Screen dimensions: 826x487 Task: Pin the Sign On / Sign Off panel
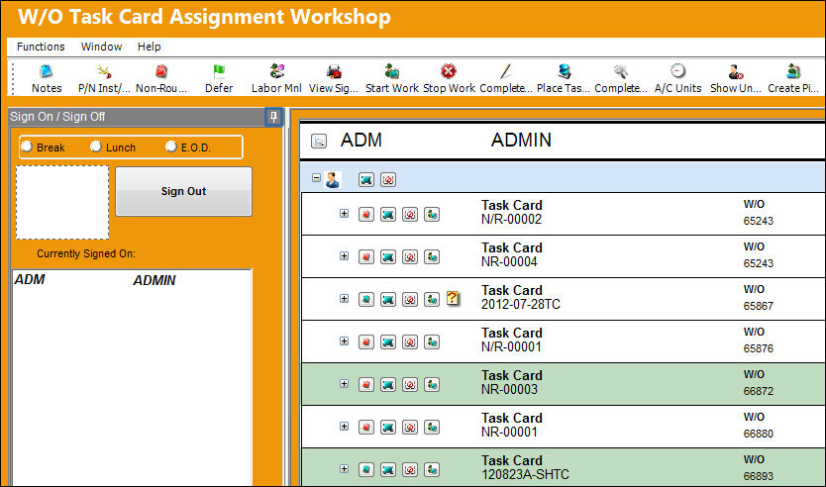[x=273, y=117]
